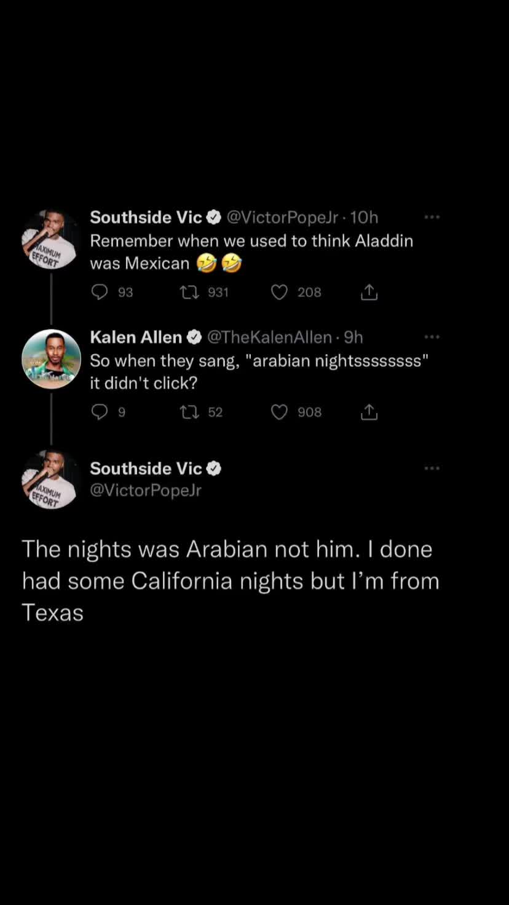Viewport: 509px width, 905px height.
Task: Open the @TheKalenAllen handle link
Action: (x=269, y=337)
